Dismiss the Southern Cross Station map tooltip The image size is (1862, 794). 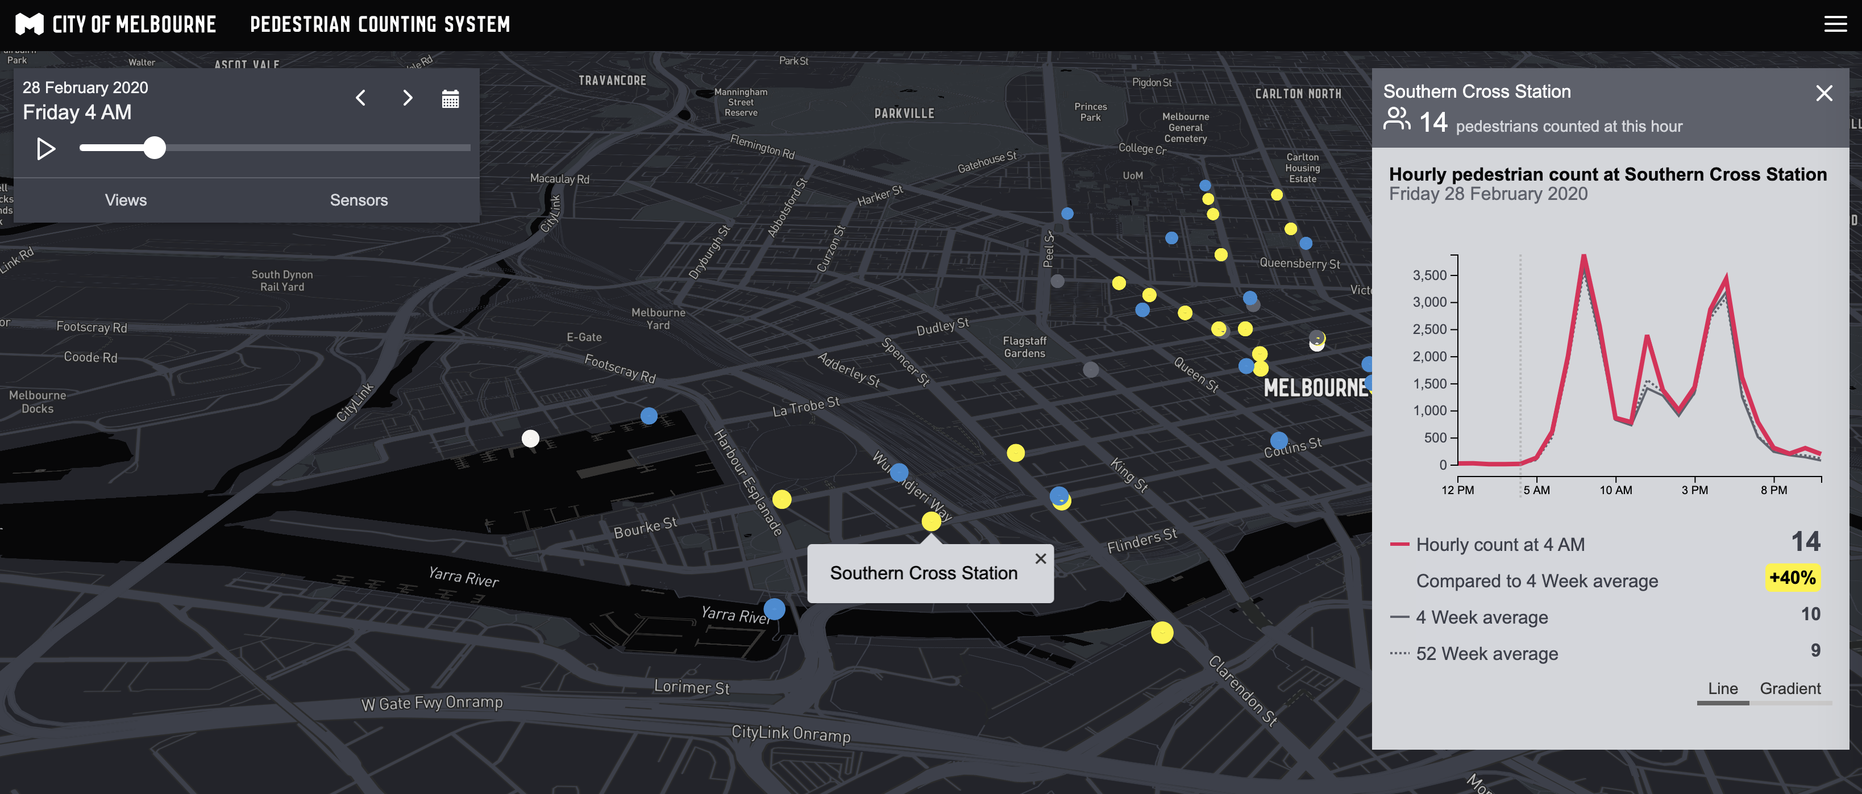coord(1040,558)
